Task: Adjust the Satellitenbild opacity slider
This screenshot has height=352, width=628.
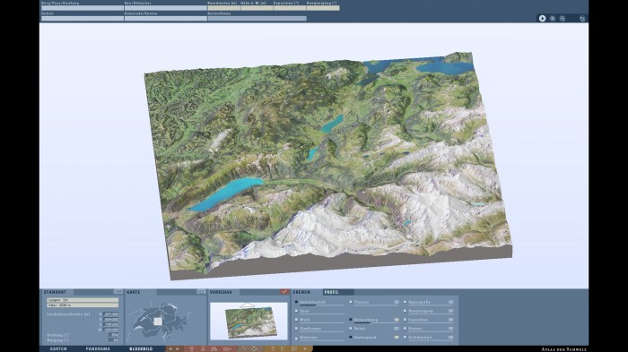Action: 322,305
